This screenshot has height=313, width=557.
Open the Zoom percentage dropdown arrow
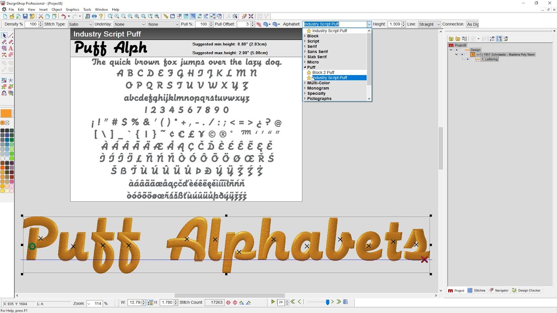pos(89,303)
